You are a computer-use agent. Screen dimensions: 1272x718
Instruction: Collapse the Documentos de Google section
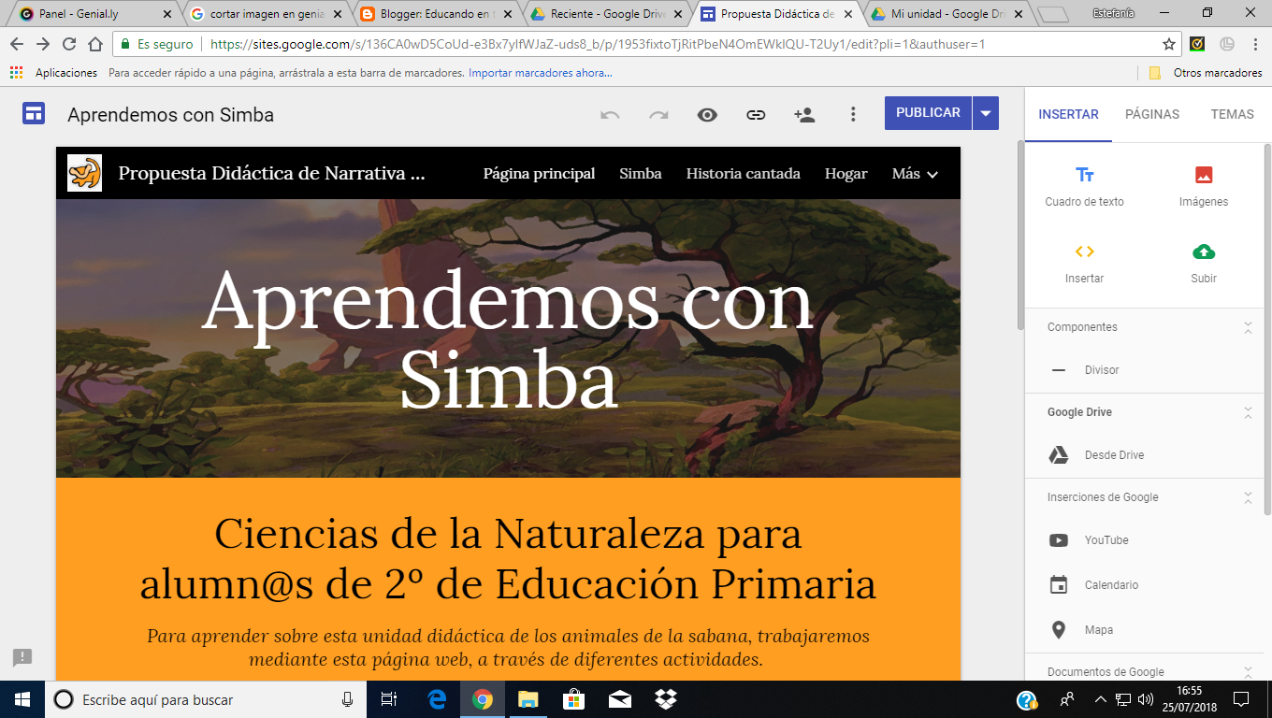click(x=1247, y=671)
